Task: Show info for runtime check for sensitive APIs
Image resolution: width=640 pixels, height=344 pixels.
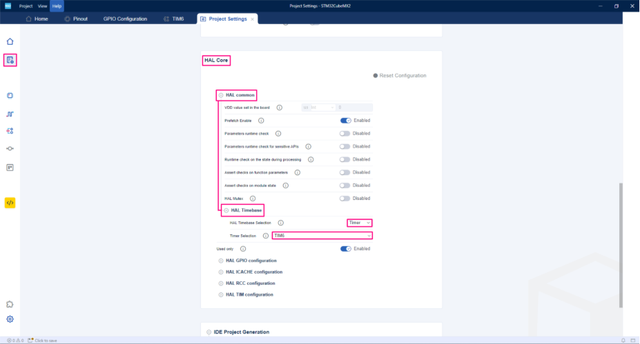Action: 309,147
